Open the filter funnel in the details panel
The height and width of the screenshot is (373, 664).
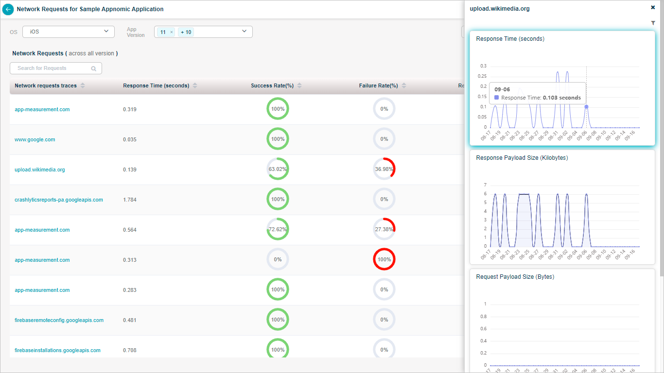point(653,23)
